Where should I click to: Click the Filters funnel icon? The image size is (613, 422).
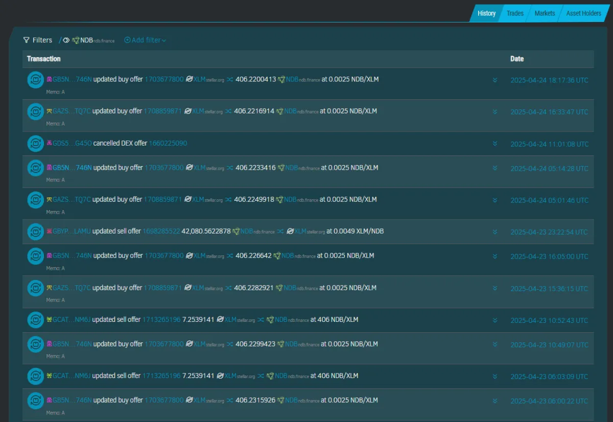(26, 40)
